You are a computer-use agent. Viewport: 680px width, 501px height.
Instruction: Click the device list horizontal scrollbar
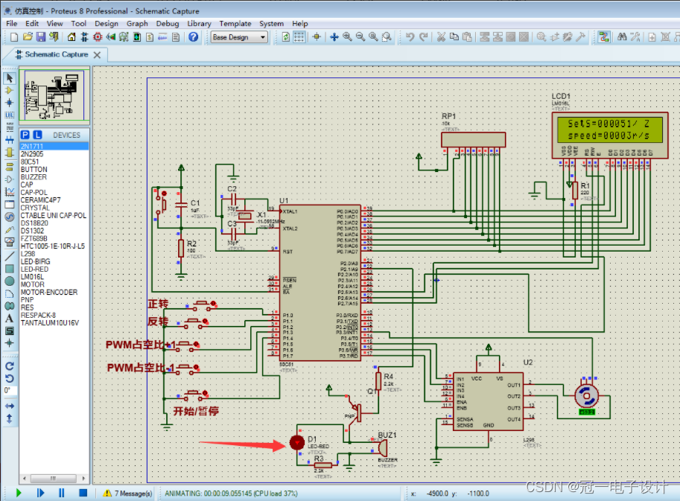[x=54, y=479]
